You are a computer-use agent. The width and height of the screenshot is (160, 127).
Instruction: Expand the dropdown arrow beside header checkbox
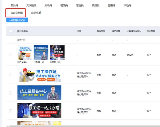14,31
